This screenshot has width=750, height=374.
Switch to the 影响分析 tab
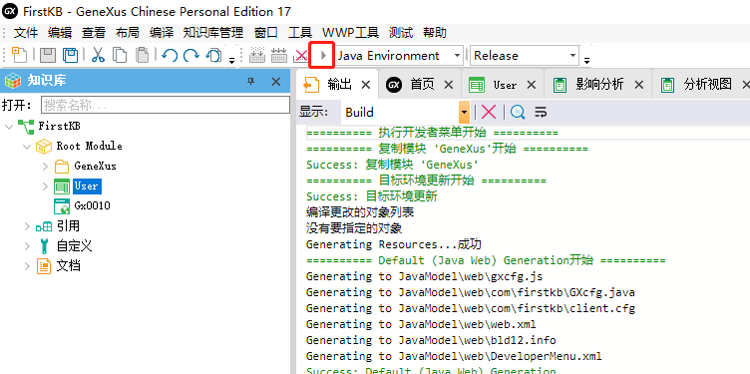[x=599, y=85]
